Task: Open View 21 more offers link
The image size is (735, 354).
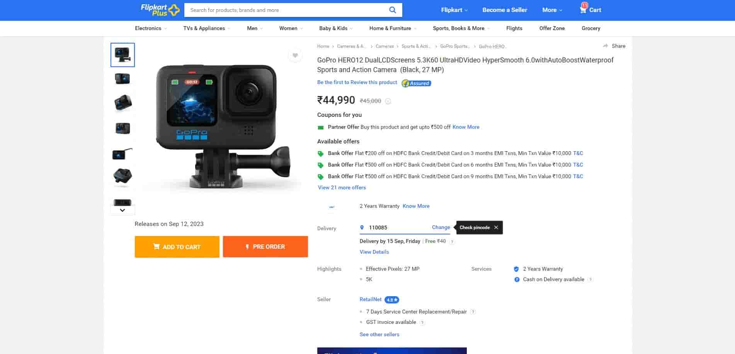Action: [x=342, y=187]
